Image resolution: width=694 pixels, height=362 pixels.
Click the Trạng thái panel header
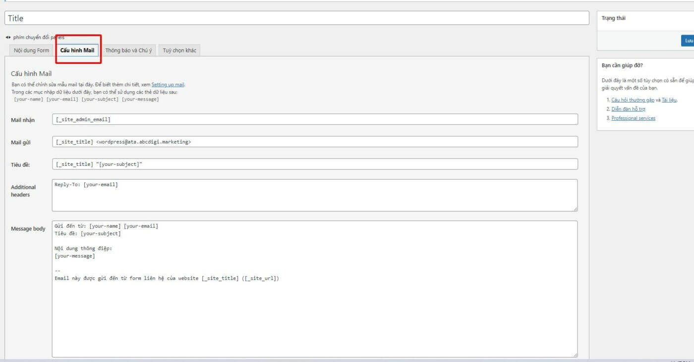614,18
